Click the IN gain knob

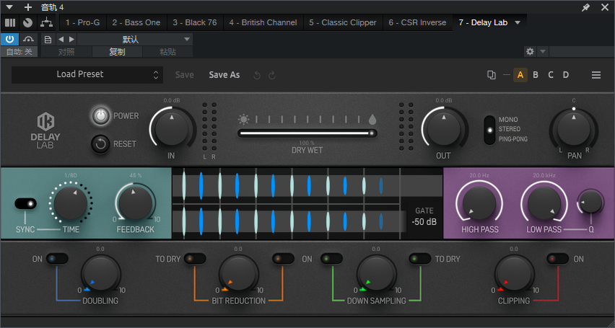[x=172, y=129]
